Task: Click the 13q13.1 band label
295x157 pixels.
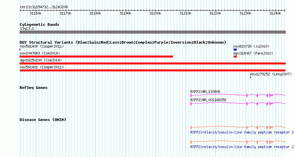Action: [27, 28]
